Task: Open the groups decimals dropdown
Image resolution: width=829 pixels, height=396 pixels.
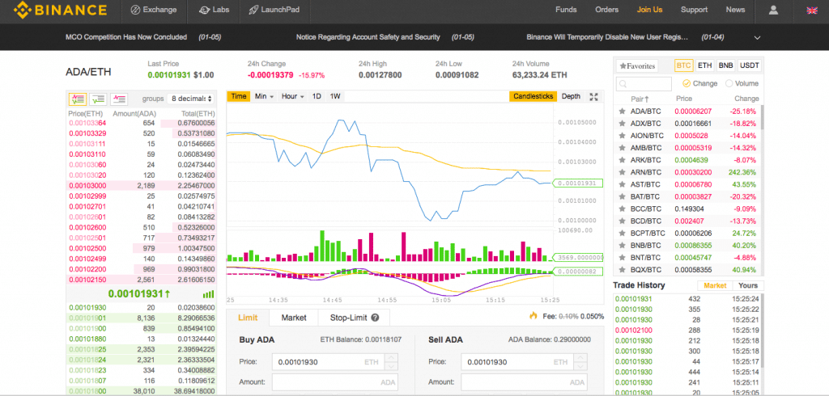Action: click(x=191, y=99)
